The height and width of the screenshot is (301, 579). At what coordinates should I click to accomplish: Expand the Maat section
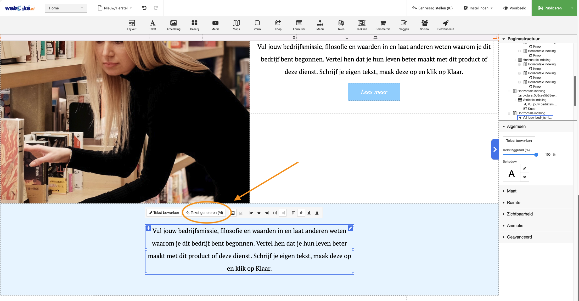[x=511, y=191]
